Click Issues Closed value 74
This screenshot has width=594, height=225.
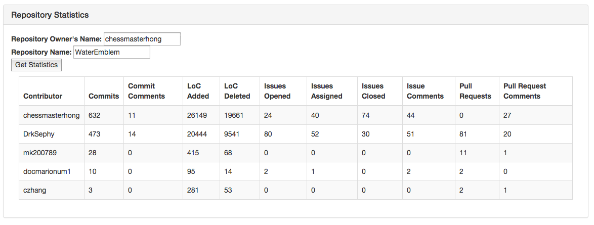pyautogui.click(x=366, y=115)
